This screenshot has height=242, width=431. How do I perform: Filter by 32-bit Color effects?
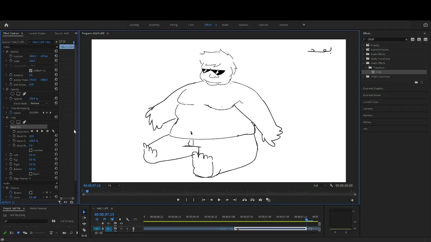pyautogui.click(x=419, y=39)
